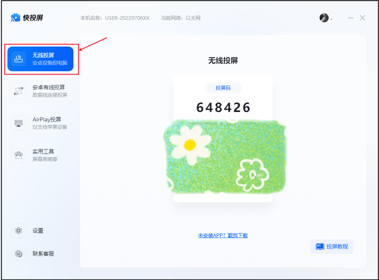Click the 本机名称 USER-20220706XX text
This screenshot has height=280, width=379.
pos(115,18)
